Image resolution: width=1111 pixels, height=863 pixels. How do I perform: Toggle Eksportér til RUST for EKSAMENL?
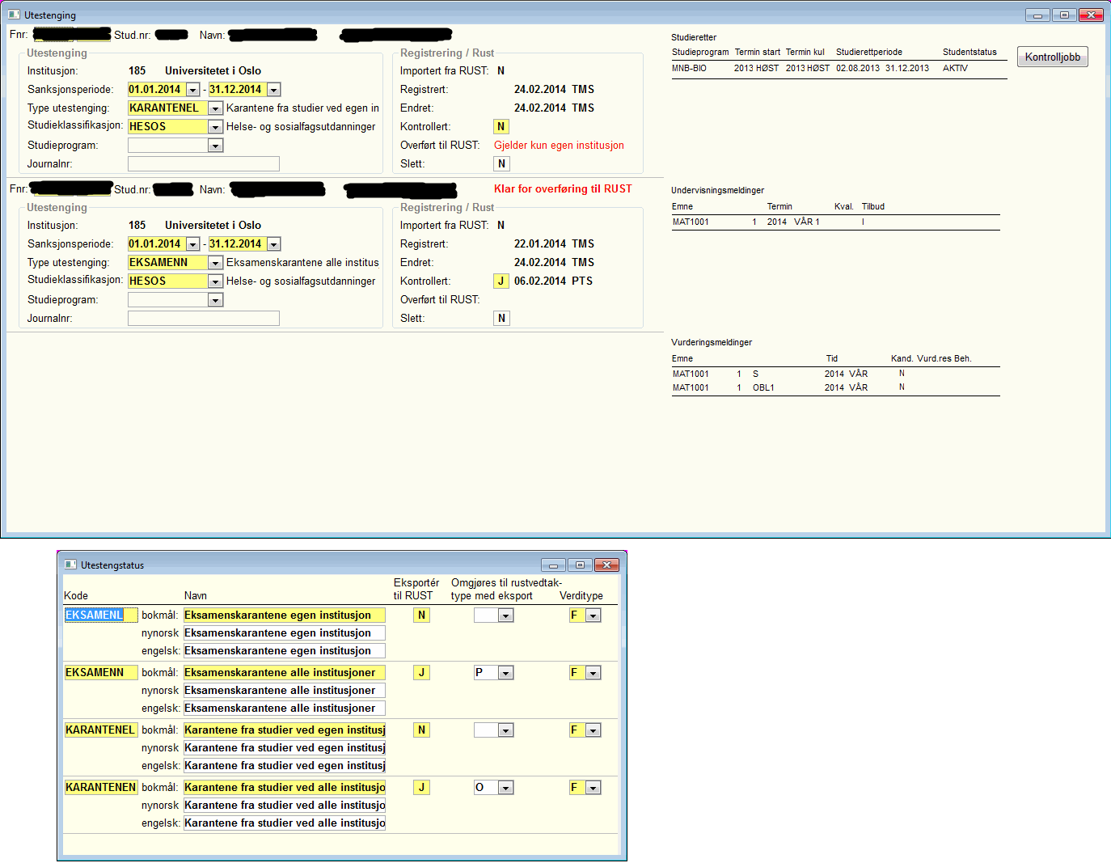pos(421,616)
